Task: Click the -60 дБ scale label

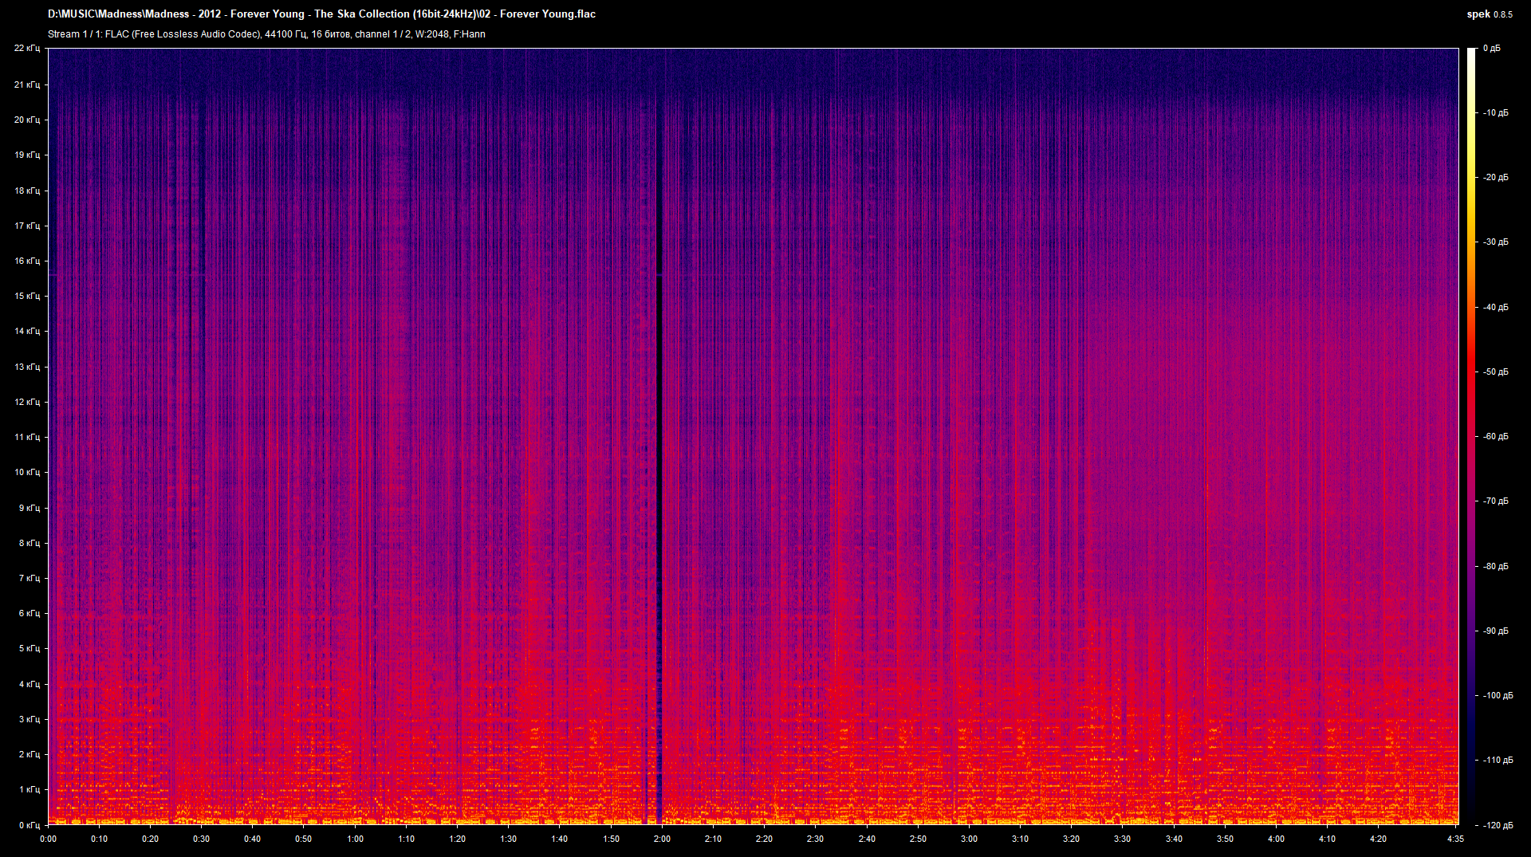Action: 1495,436
